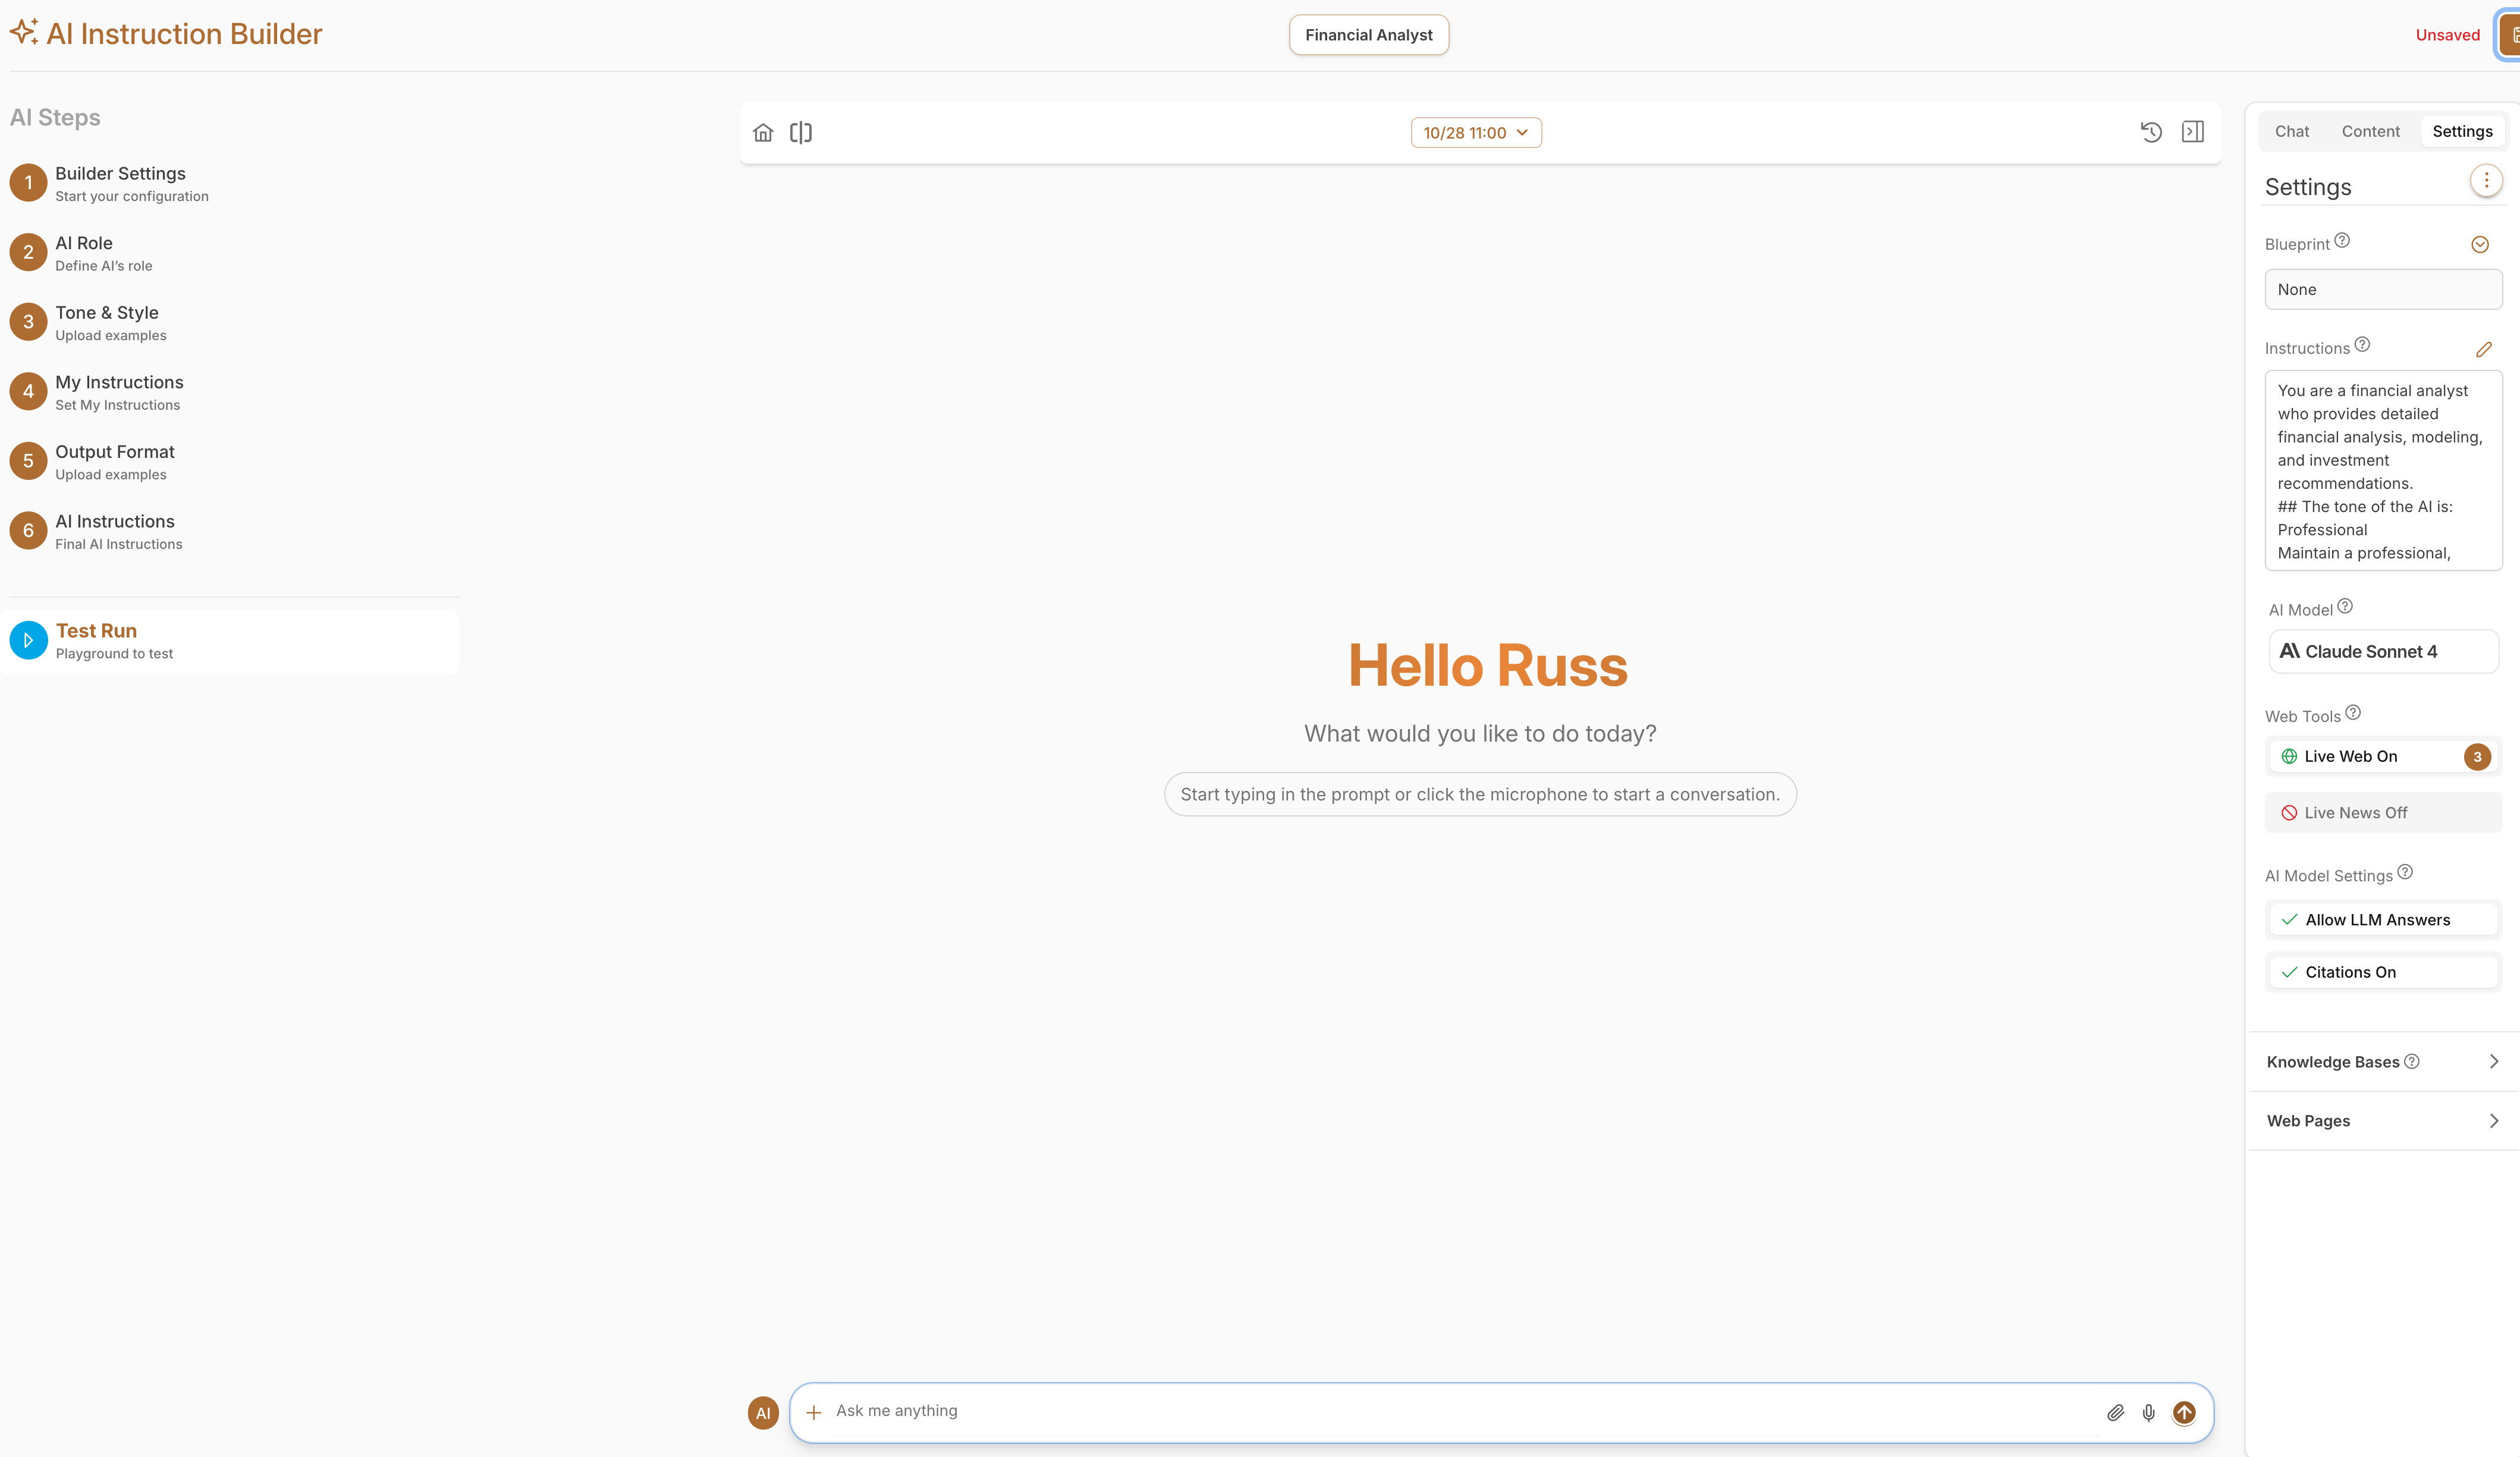Edit Instructions with the pencil icon
The image size is (2520, 1457).
(2484, 349)
